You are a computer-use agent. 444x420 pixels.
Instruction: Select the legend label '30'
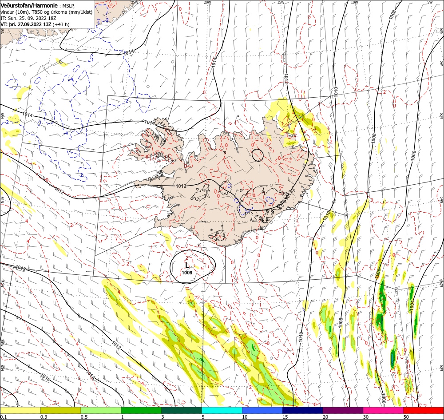[x=366, y=417]
